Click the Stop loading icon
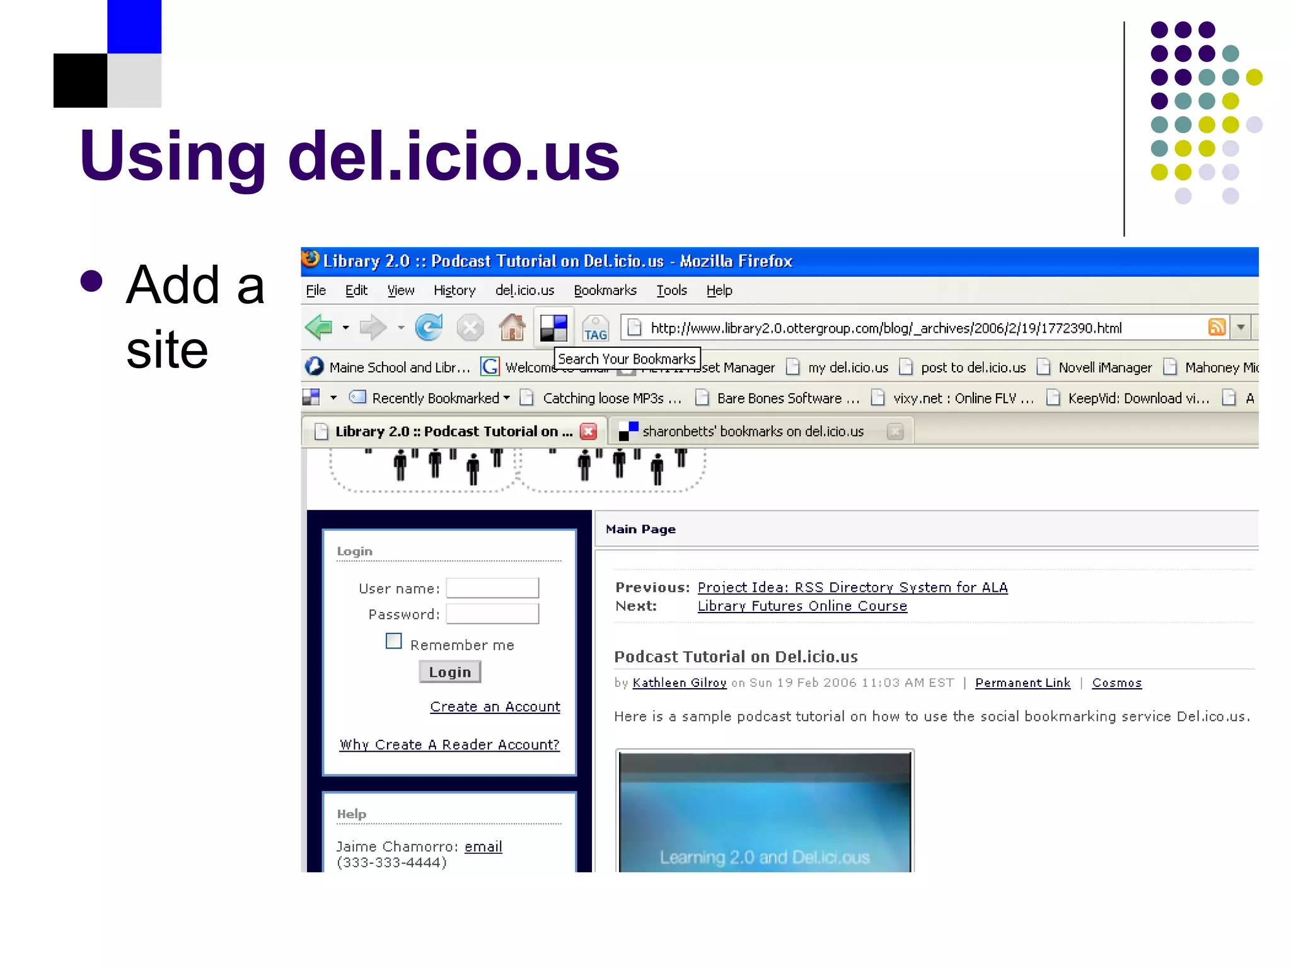The width and height of the screenshot is (1291, 968). (x=470, y=328)
